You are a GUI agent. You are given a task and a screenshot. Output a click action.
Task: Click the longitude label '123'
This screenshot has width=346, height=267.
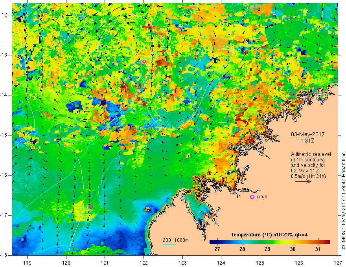click(x=182, y=263)
